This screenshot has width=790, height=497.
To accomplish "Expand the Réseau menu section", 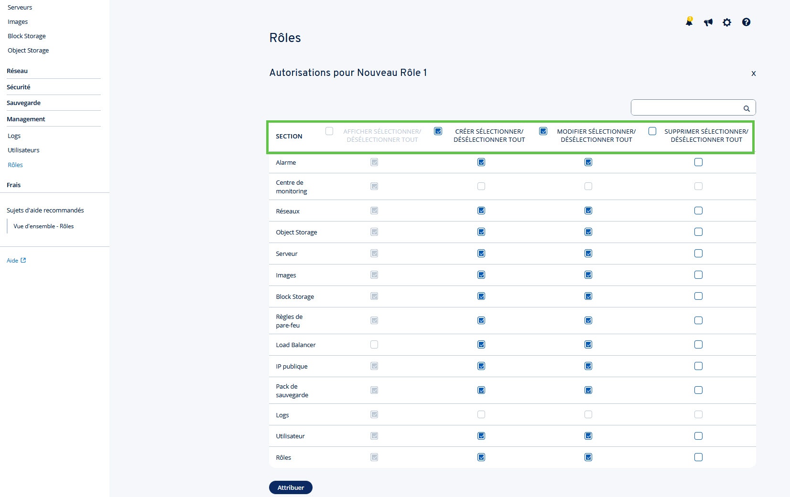I will [17, 71].
